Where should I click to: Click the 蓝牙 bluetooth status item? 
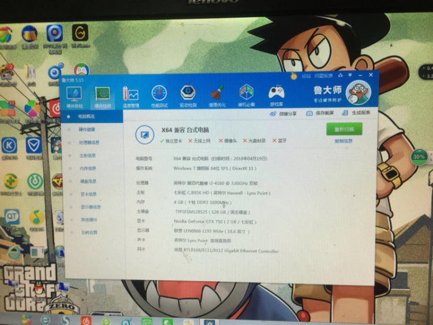point(279,140)
